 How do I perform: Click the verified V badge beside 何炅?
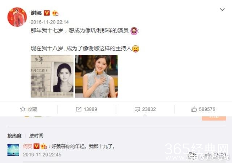[x=36, y=146]
